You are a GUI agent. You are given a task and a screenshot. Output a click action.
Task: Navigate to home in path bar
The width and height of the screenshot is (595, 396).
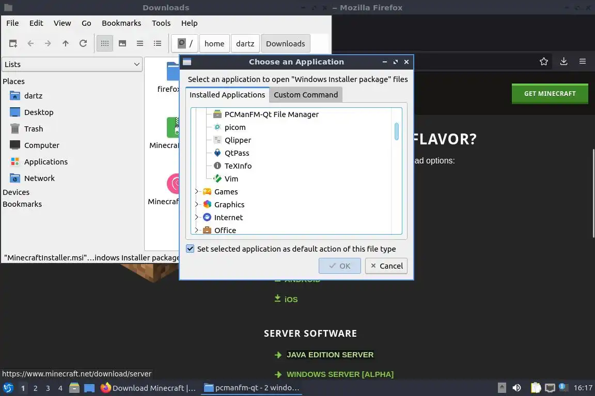pos(214,44)
